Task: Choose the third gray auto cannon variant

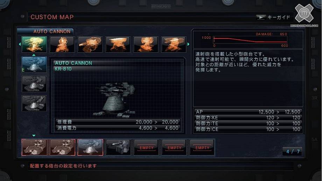Action: (x=34, y=103)
